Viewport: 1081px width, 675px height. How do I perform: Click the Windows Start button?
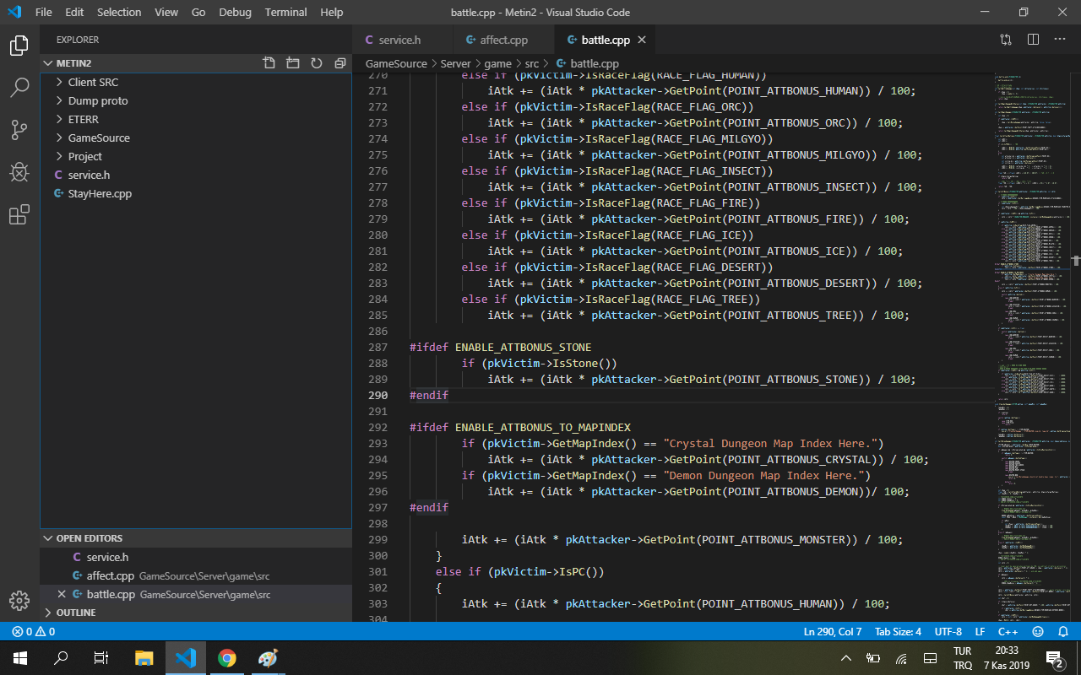click(x=20, y=658)
